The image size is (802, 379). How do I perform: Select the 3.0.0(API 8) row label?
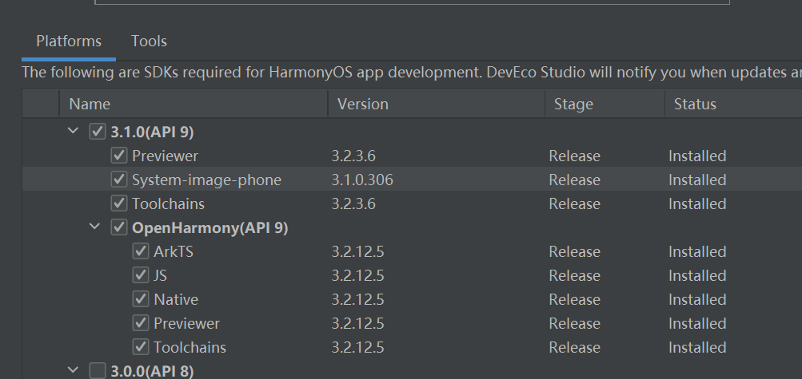(152, 371)
